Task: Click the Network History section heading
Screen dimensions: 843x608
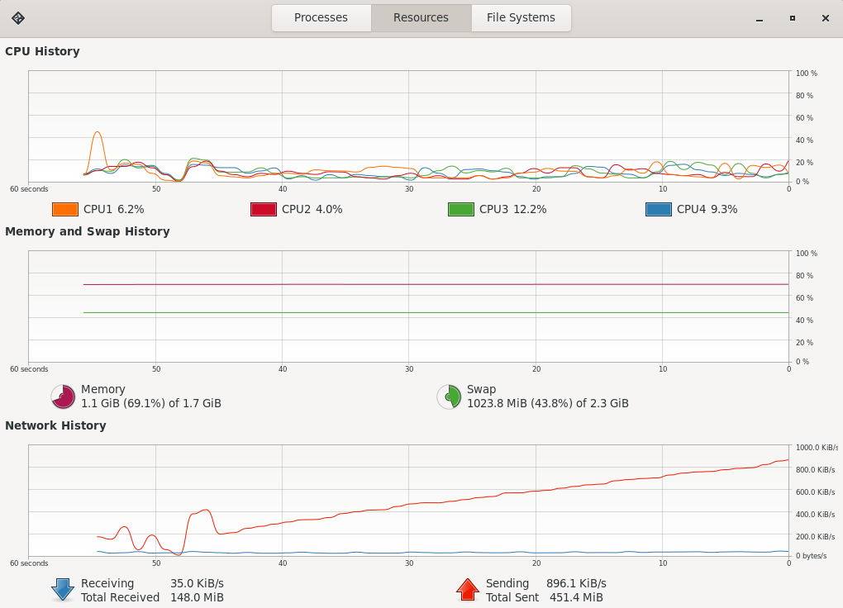Action: 55,425
